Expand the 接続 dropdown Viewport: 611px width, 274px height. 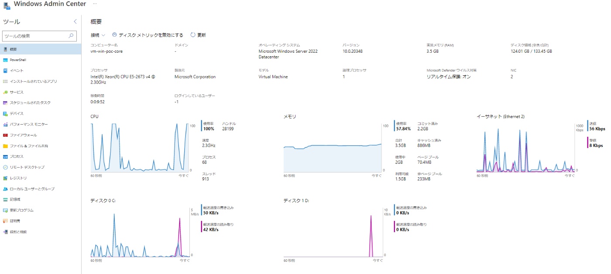point(98,35)
